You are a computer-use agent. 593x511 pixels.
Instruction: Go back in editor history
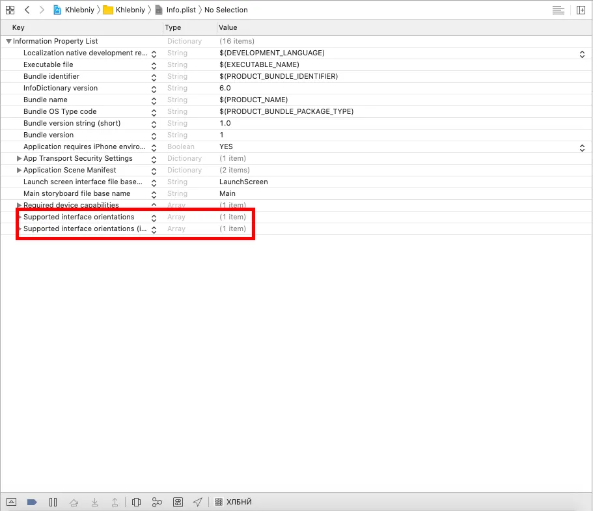tap(27, 10)
